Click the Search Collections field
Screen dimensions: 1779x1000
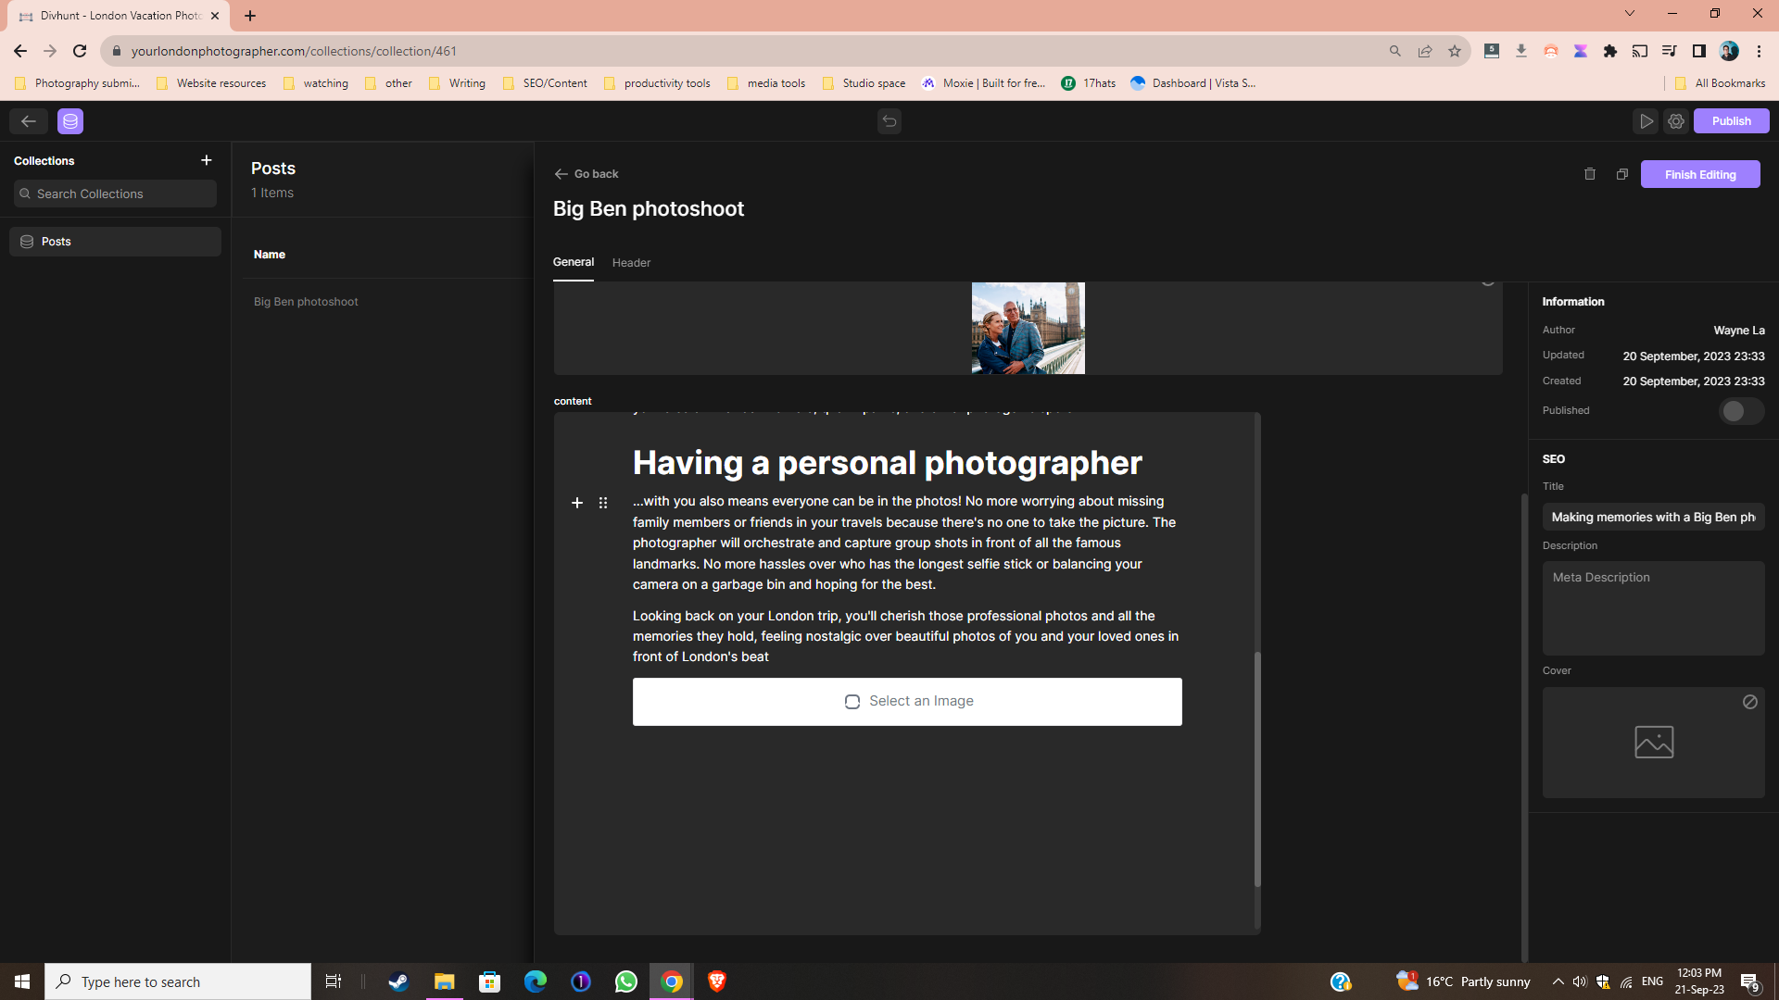pyautogui.click(x=115, y=194)
